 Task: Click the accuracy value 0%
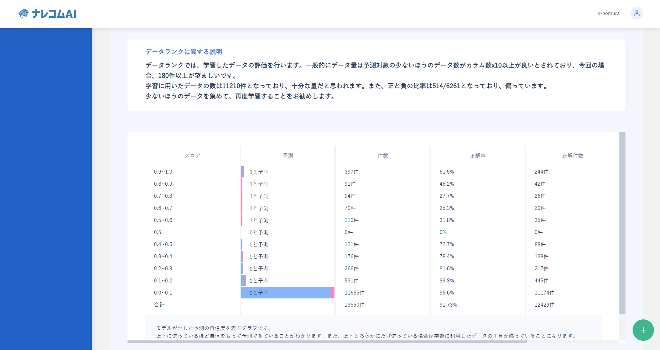[443, 232]
